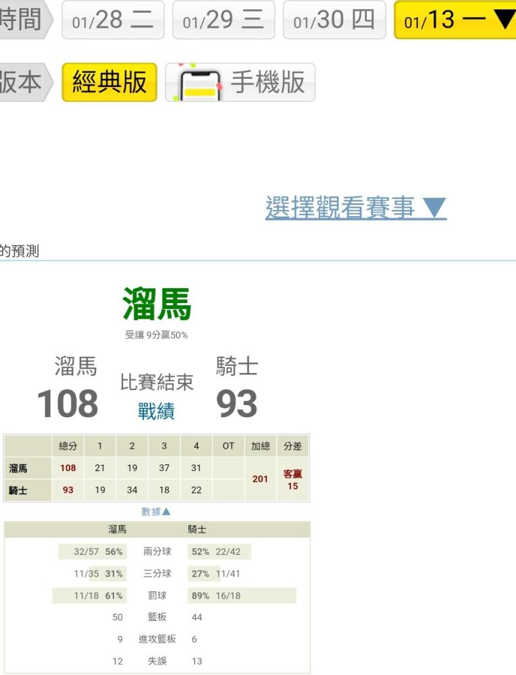Collapse the 數據▲ stats section
Screen dimensions: 516x675
coord(156,512)
